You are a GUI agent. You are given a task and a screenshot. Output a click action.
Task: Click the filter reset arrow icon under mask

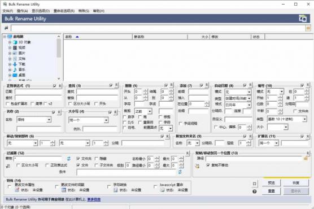8,166
